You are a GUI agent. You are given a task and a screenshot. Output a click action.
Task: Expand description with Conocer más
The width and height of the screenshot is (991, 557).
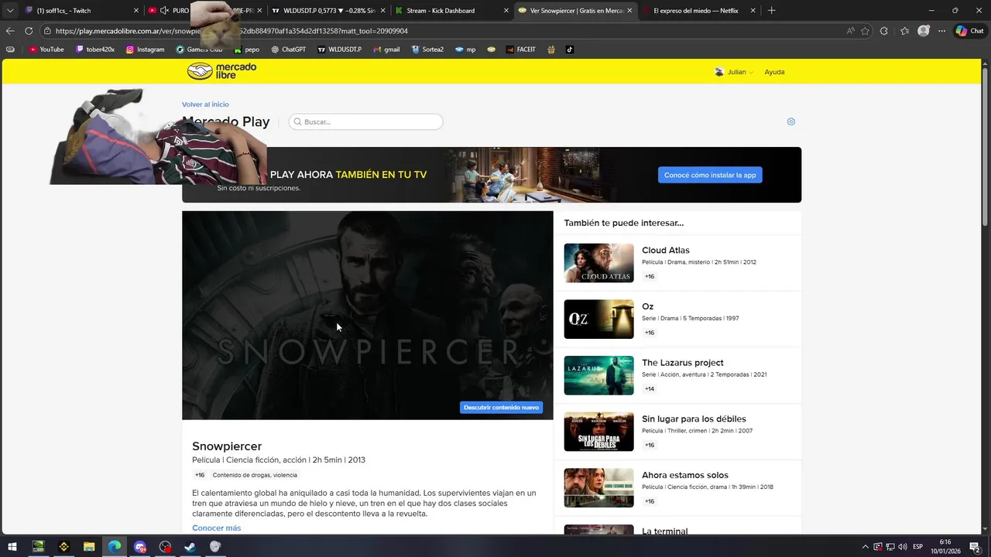click(x=216, y=528)
